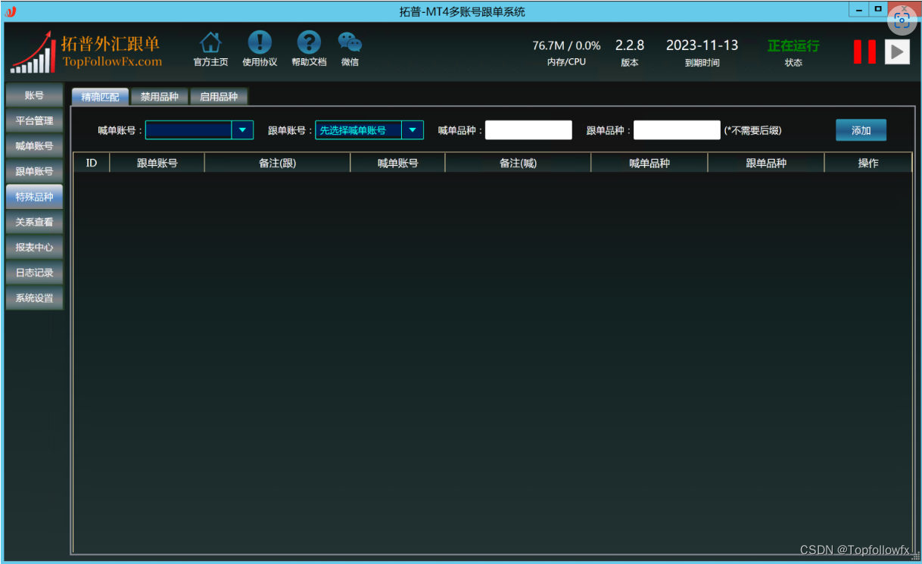Open the 报表中心 sidebar section
The width and height of the screenshot is (922, 564).
(x=34, y=247)
